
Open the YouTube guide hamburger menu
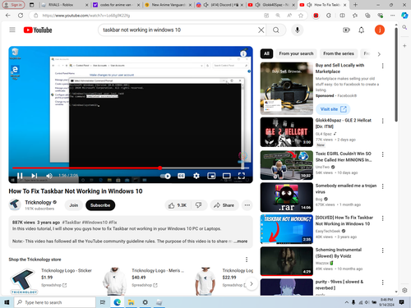tap(12, 30)
